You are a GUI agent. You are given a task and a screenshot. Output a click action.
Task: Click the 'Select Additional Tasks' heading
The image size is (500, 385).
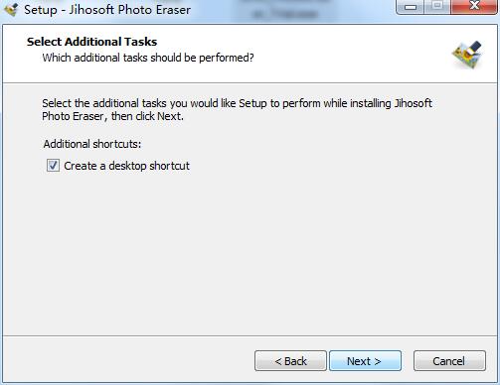point(91,42)
